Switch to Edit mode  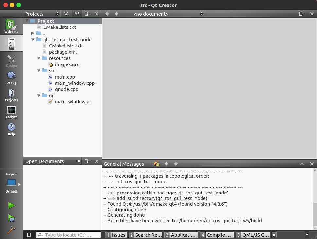click(x=11, y=43)
